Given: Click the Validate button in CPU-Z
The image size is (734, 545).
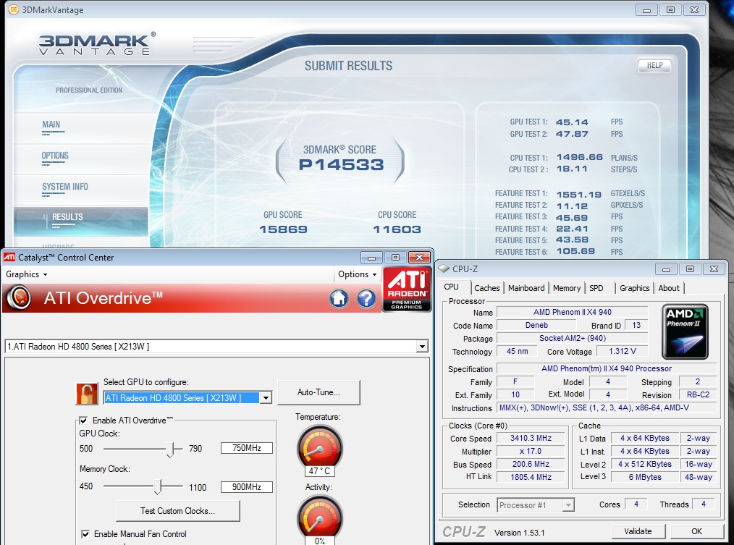Looking at the screenshot, I should tap(638, 531).
